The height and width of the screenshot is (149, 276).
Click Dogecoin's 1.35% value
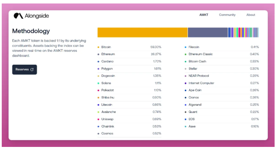(x=157, y=76)
